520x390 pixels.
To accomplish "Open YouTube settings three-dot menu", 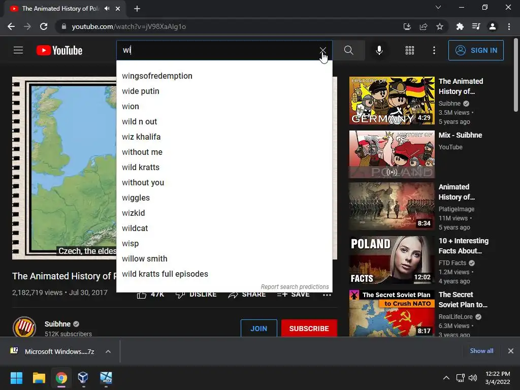I will pyautogui.click(x=434, y=50).
